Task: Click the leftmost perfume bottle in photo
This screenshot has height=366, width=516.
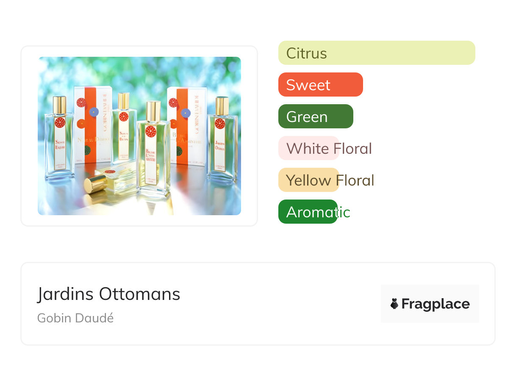Action: tap(59, 140)
